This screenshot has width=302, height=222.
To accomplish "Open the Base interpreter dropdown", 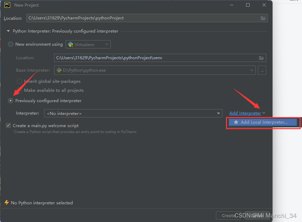I will (x=155, y=70).
